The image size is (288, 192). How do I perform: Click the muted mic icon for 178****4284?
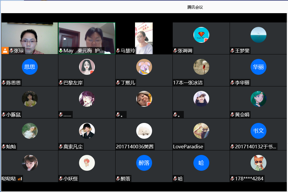tap(232, 179)
